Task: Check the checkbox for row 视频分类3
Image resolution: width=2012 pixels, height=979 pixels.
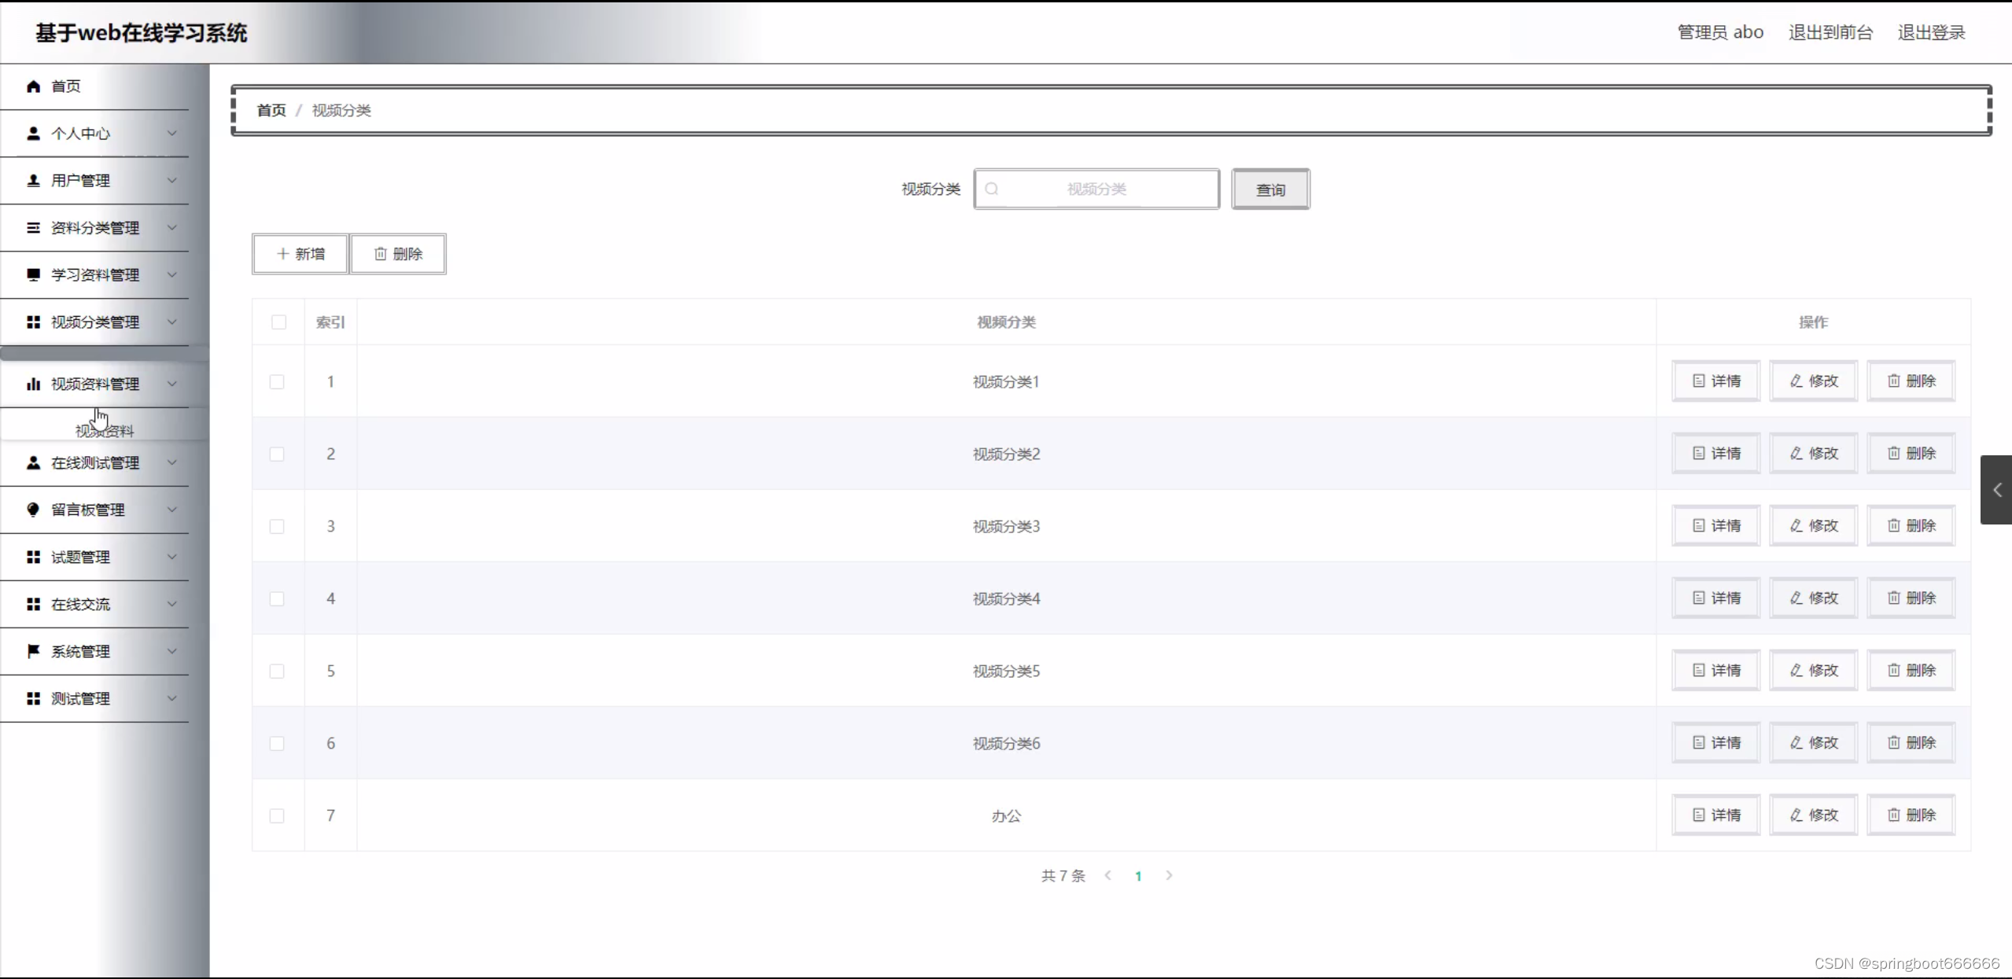Action: tap(277, 526)
